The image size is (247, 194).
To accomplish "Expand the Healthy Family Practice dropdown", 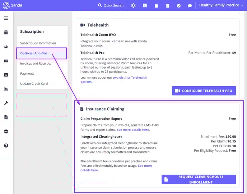I will coord(221,5).
